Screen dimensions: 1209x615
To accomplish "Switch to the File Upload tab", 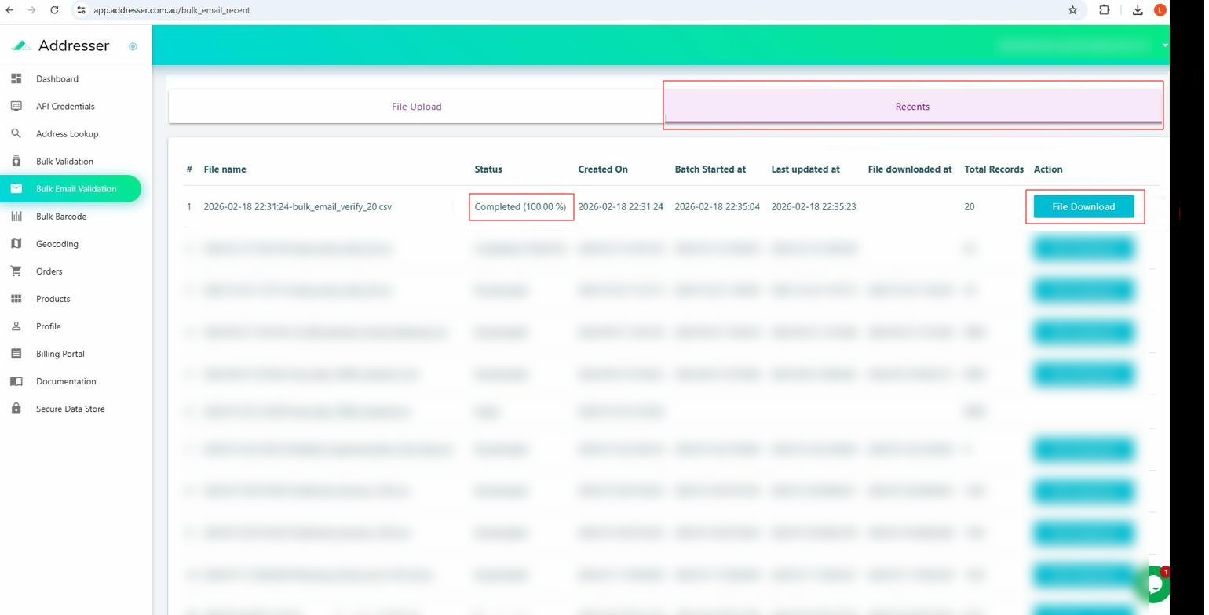I will pyautogui.click(x=416, y=107).
